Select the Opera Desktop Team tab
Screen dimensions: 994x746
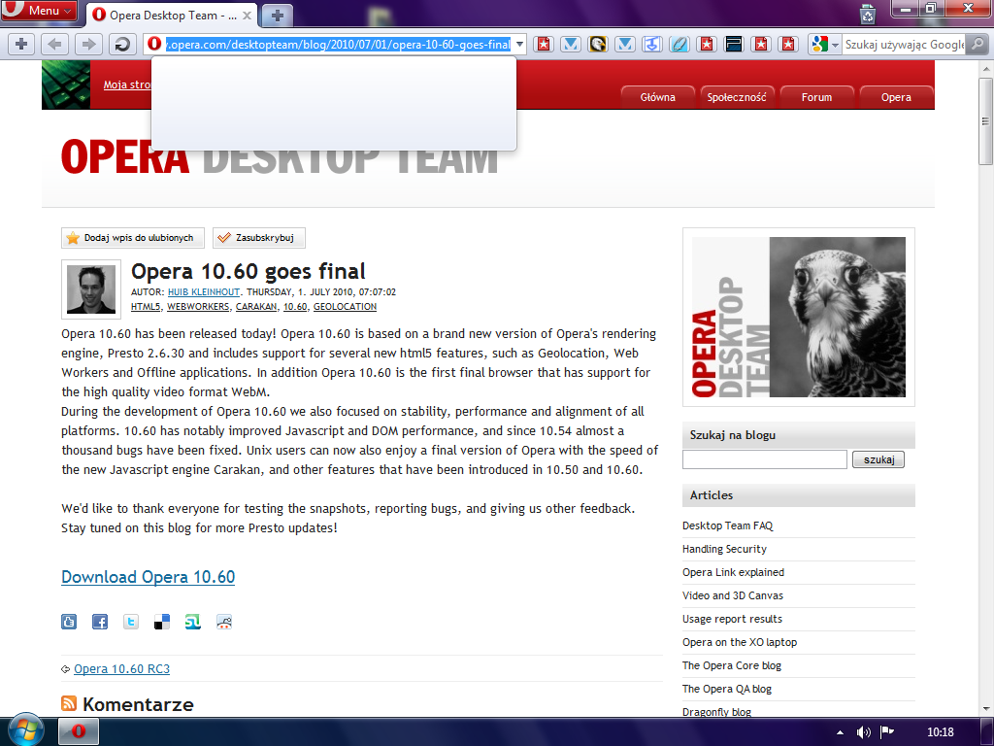click(x=171, y=16)
